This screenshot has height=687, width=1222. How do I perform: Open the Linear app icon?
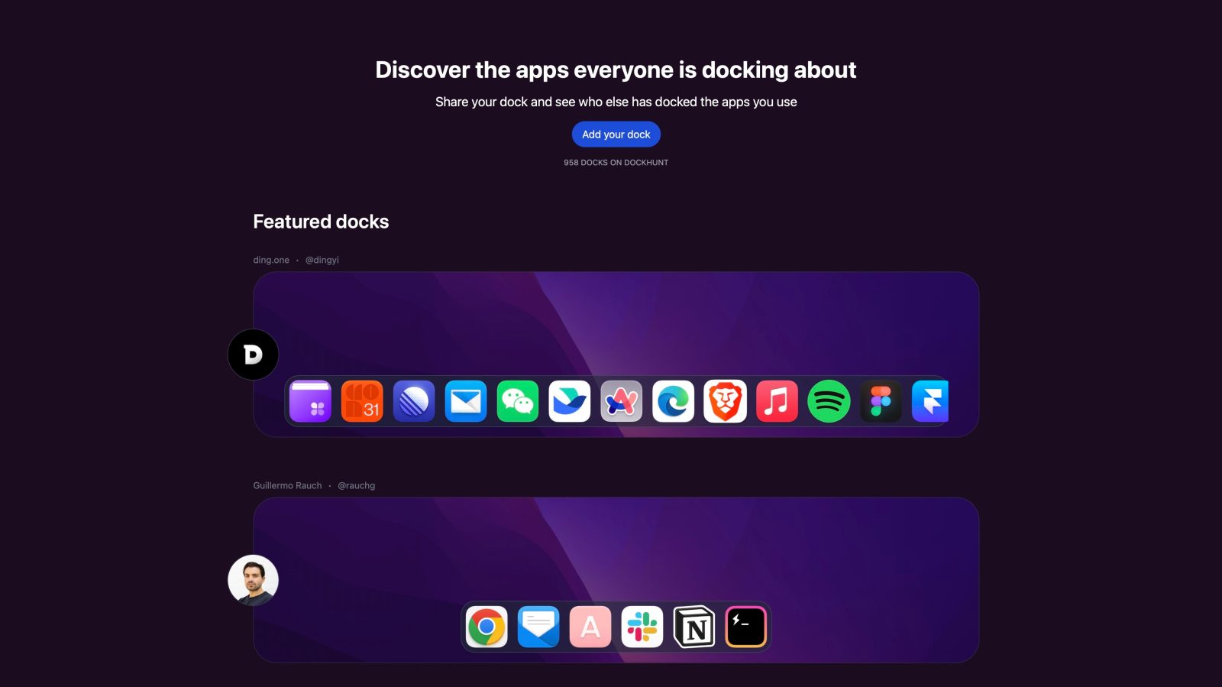414,401
